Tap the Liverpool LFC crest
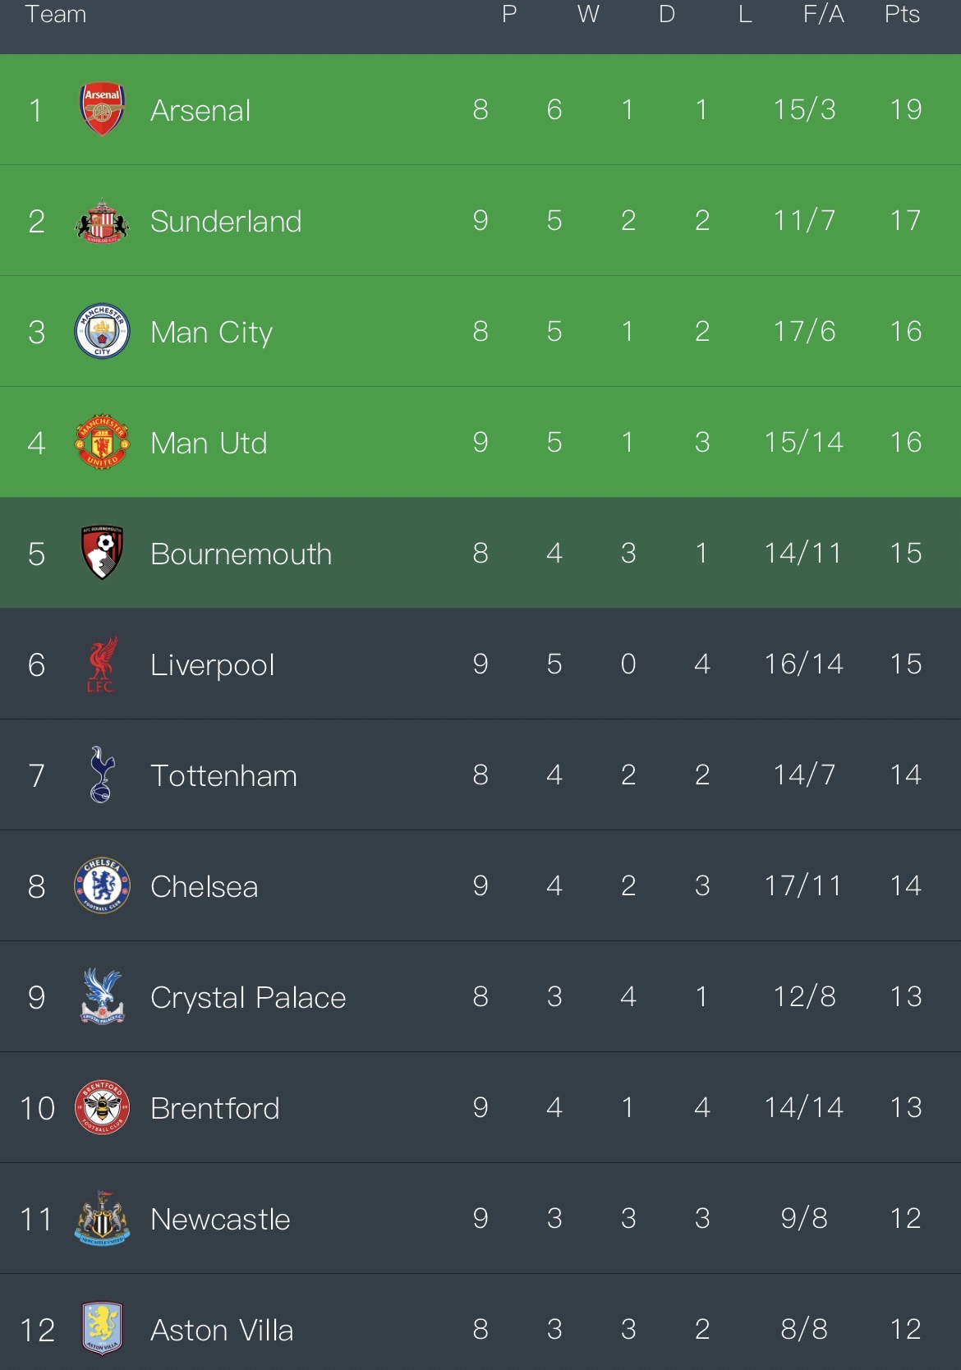 click(x=102, y=664)
